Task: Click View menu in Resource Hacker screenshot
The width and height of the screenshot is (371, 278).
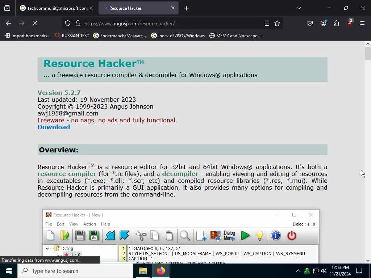Action: 74,224
